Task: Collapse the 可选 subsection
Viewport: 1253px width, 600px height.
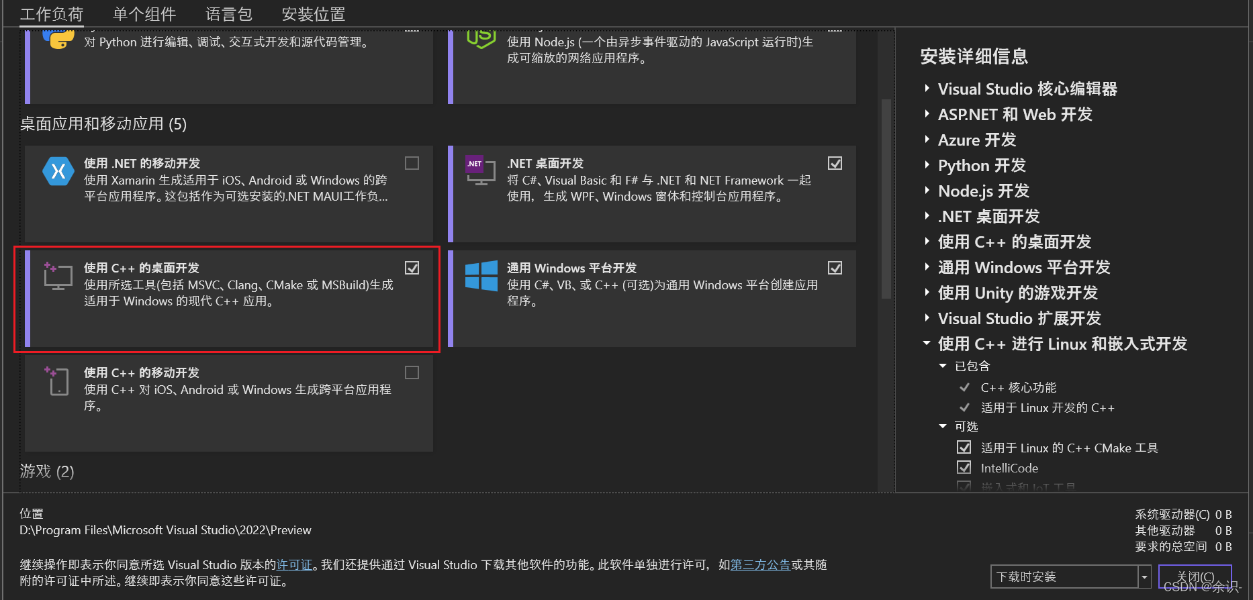Action: pyautogui.click(x=943, y=426)
